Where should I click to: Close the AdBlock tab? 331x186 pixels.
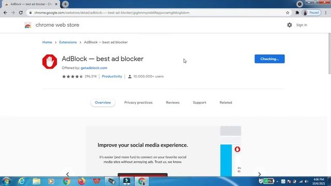coord(56,4)
